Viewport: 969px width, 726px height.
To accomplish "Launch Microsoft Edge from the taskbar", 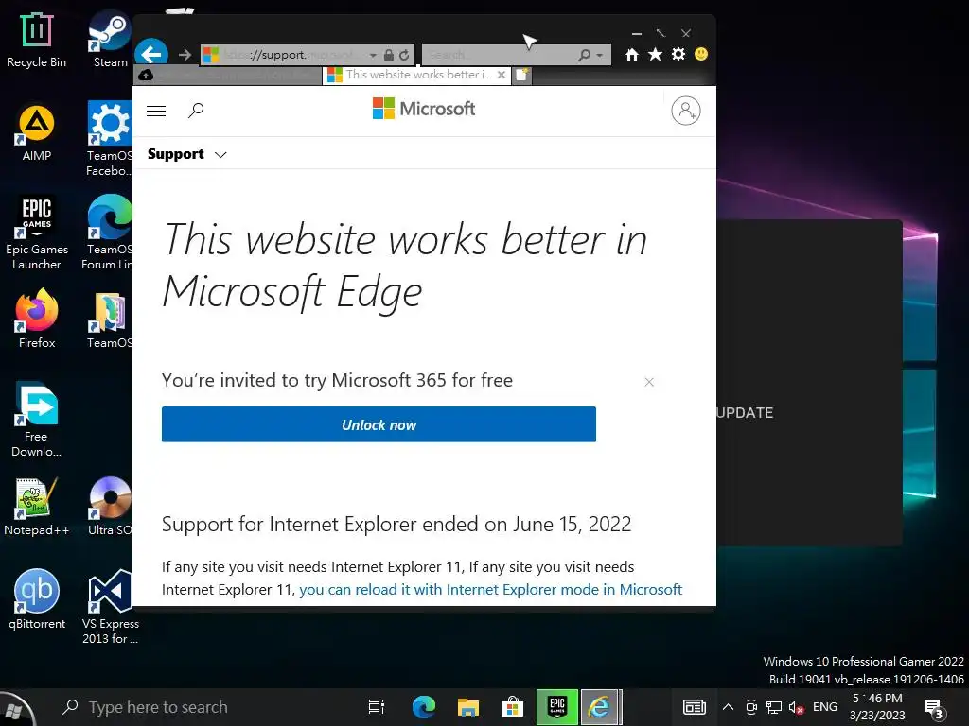I will click(424, 707).
